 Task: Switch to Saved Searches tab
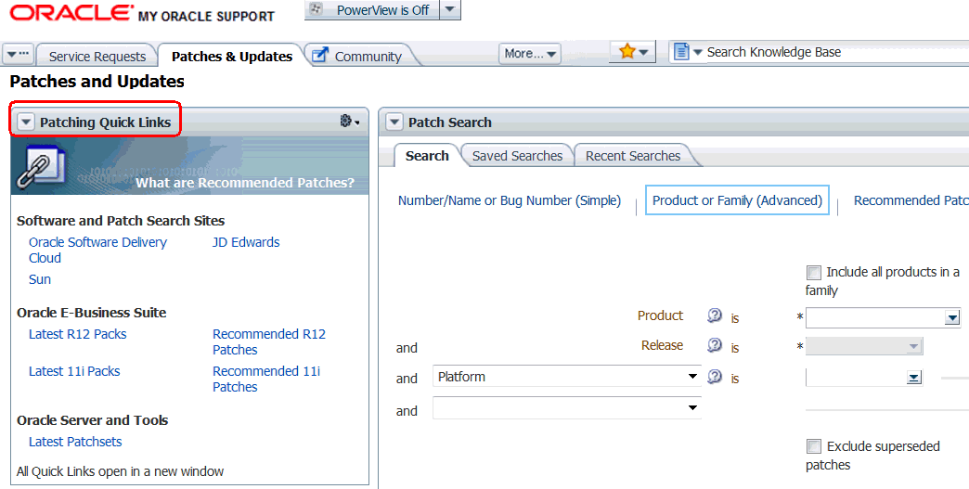[x=517, y=156]
